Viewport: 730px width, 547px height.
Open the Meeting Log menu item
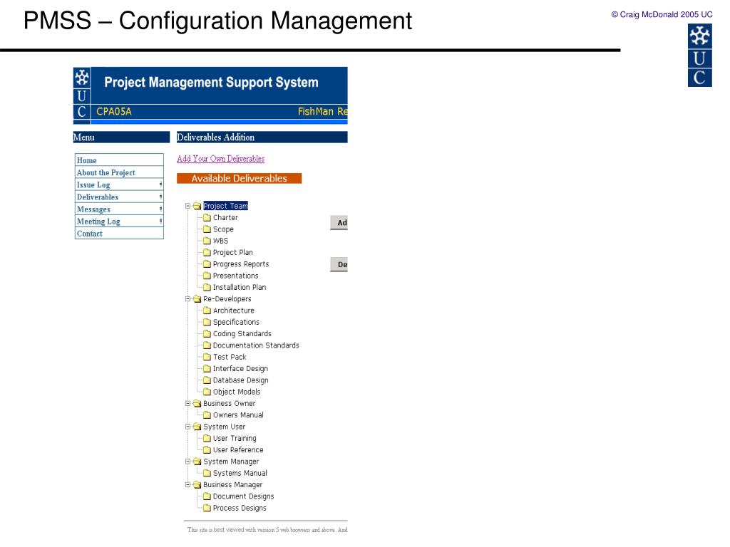pos(119,222)
